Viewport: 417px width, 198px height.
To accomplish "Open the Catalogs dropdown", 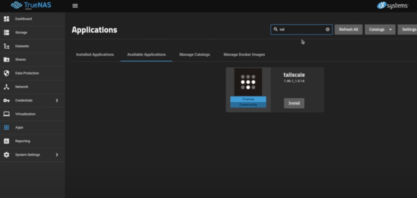I will (x=380, y=30).
